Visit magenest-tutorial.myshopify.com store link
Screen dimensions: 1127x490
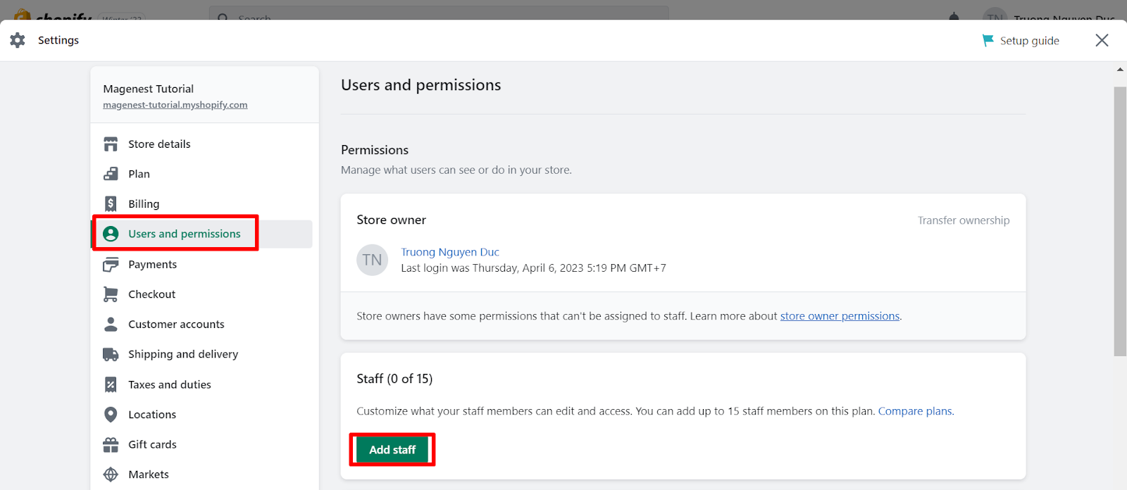click(175, 105)
